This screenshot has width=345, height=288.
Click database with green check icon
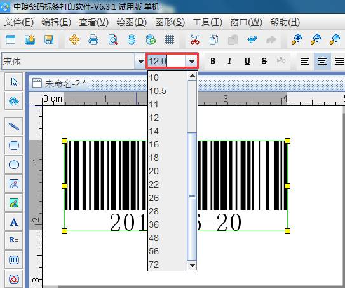[151, 40]
